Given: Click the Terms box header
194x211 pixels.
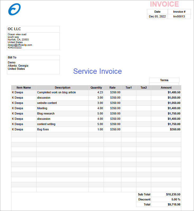Looking at the screenshot, I should click(x=164, y=80).
